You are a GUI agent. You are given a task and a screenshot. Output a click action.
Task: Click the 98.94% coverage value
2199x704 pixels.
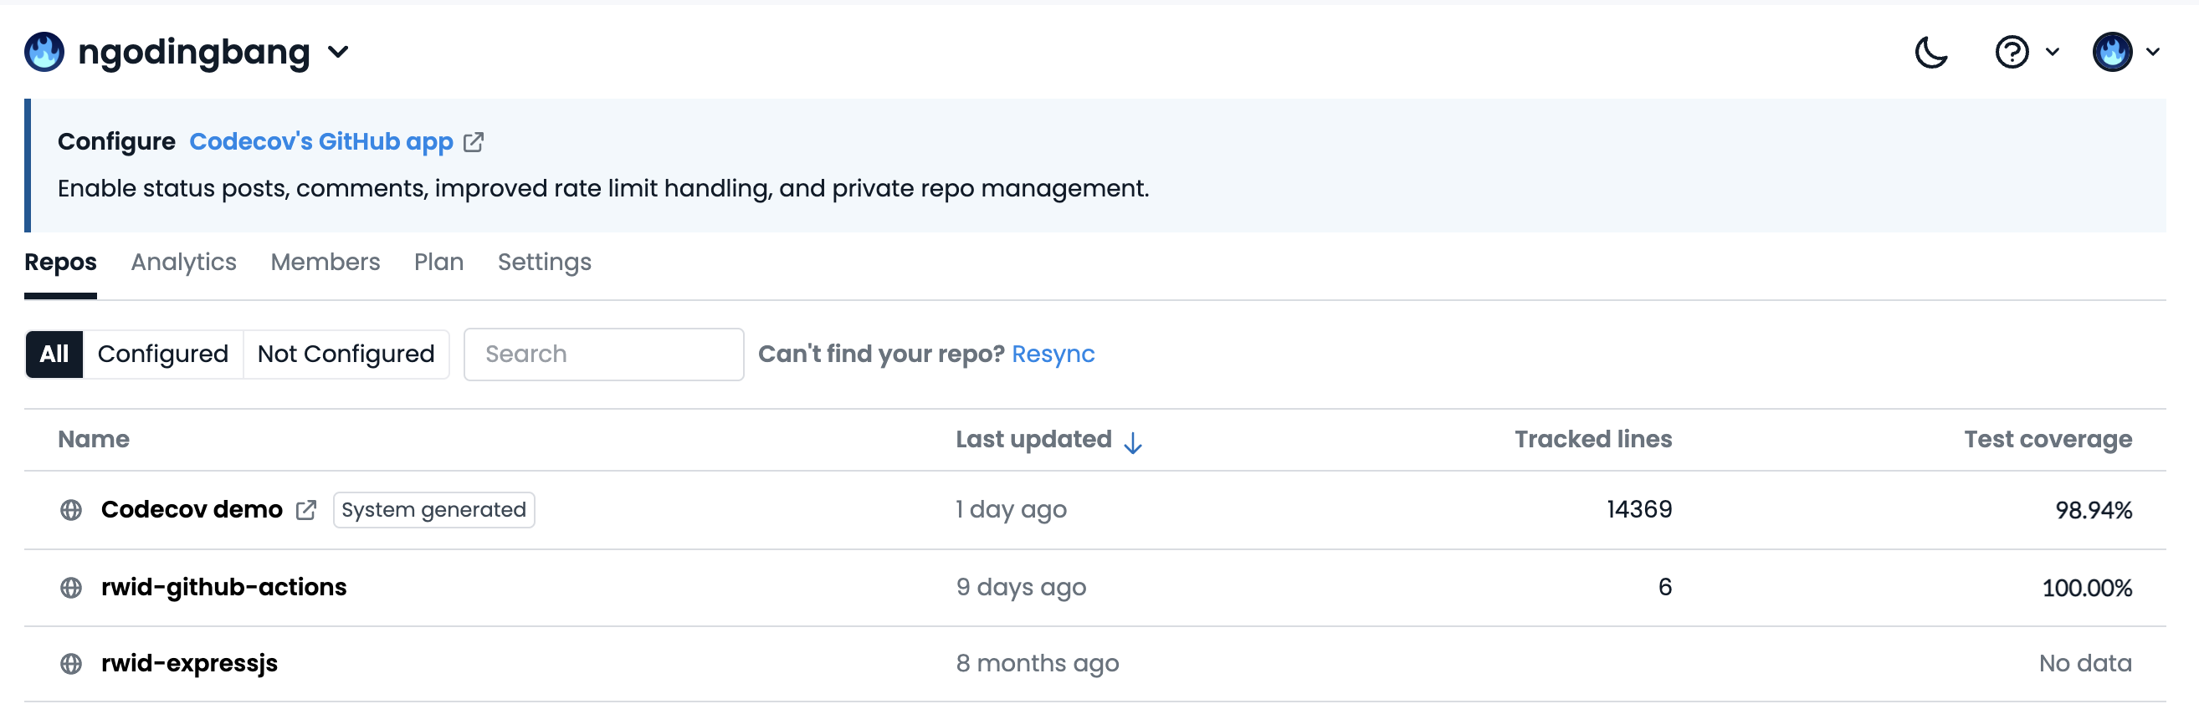point(2093,510)
